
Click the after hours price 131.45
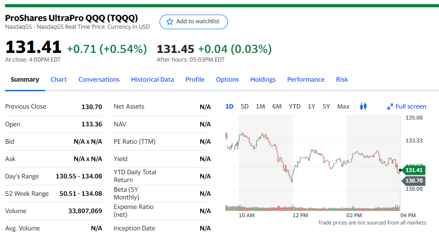175,49
